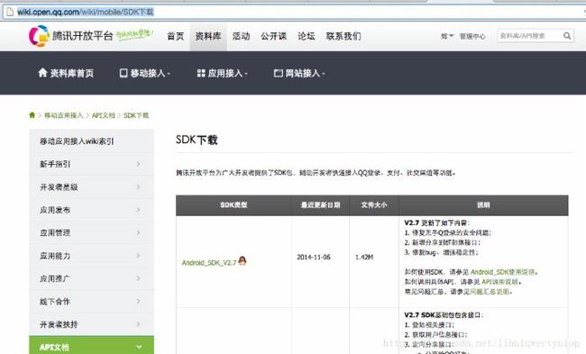Click the 最近更新日期 table header

(321, 205)
